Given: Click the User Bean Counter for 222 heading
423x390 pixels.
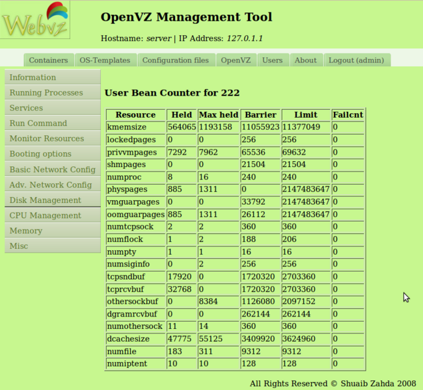Looking at the screenshot, I should (172, 93).
